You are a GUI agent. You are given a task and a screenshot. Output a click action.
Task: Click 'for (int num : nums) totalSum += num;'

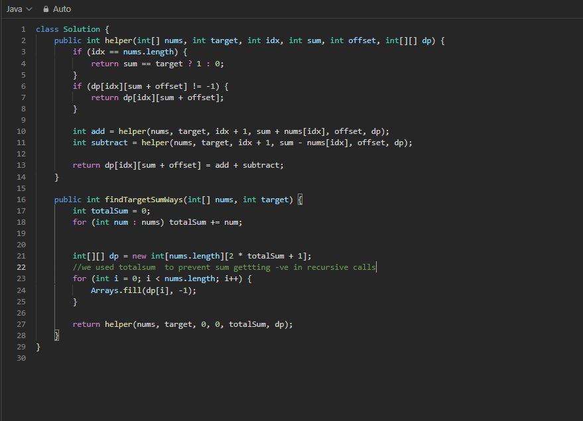(x=157, y=222)
